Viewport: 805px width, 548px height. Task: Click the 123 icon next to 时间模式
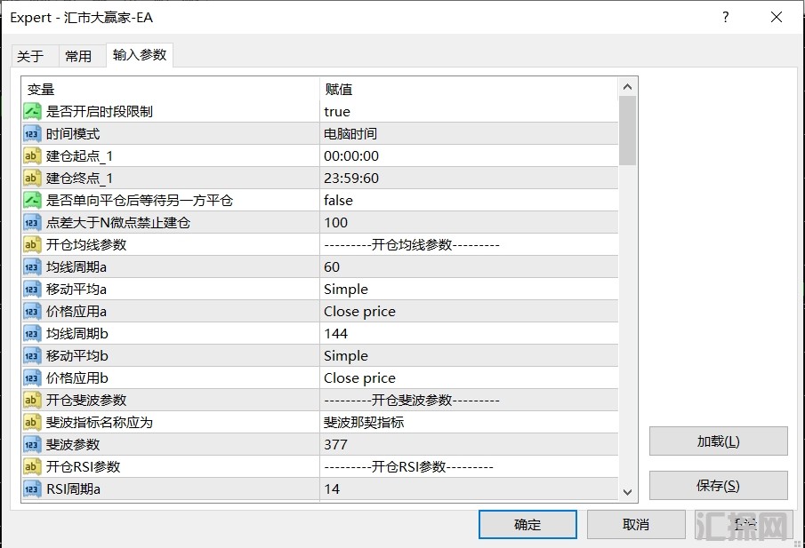pyautogui.click(x=32, y=133)
